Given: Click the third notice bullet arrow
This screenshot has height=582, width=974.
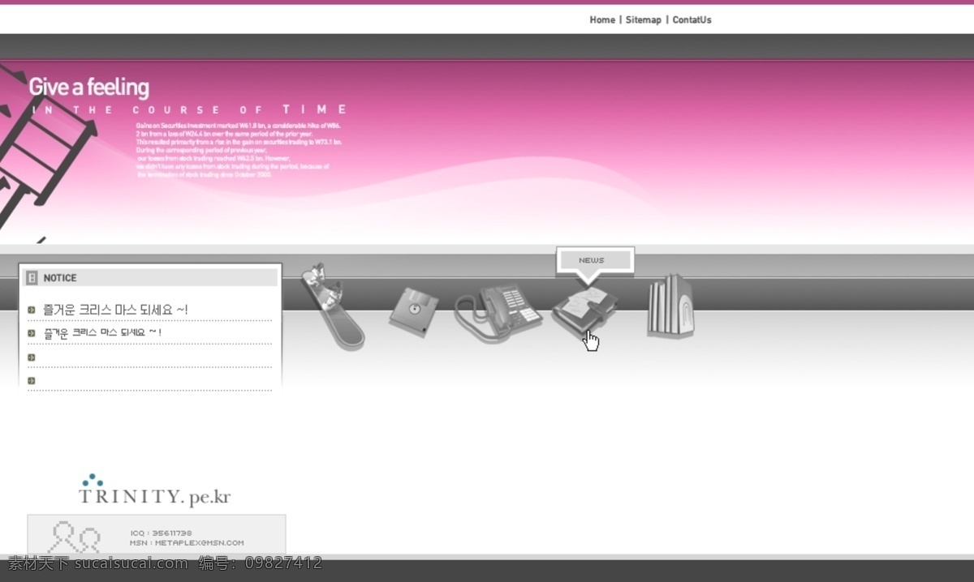Looking at the screenshot, I should tap(32, 357).
